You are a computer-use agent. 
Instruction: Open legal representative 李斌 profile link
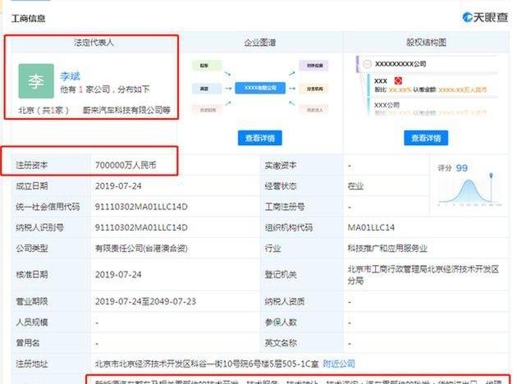click(x=70, y=76)
